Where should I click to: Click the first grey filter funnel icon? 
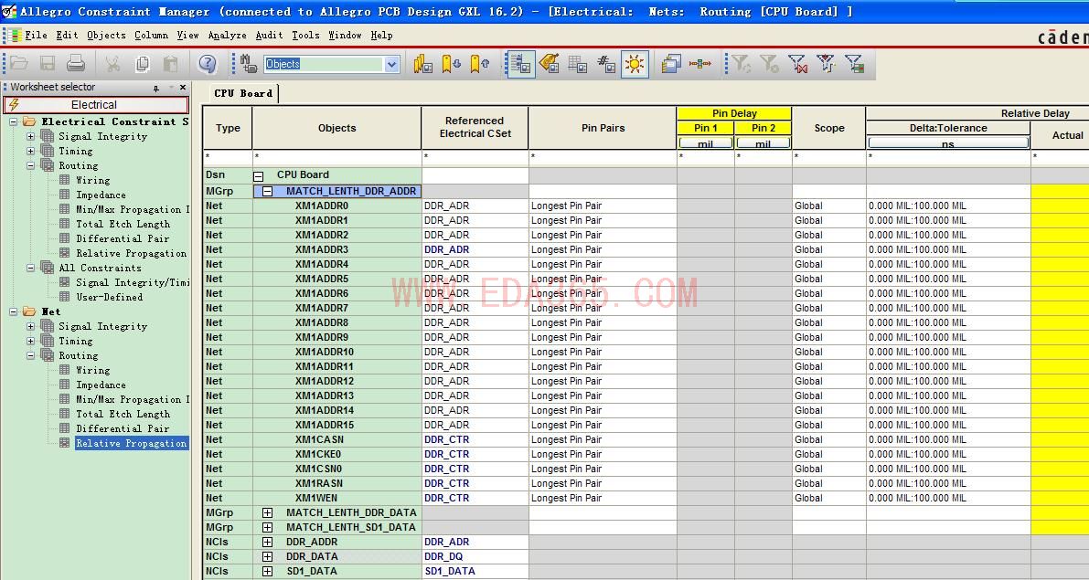(x=741, y=64)
